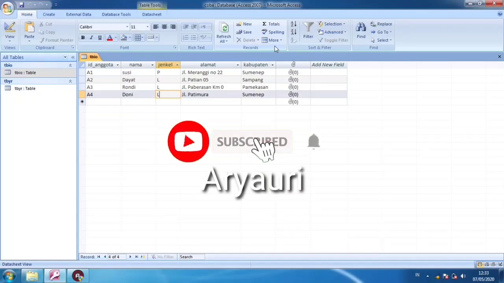Open the font size 11 dropdown
504x283 pixels.
147,27
